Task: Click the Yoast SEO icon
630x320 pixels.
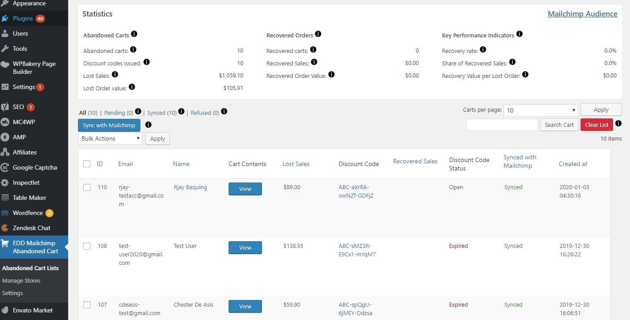Action: tap(5, 107)
